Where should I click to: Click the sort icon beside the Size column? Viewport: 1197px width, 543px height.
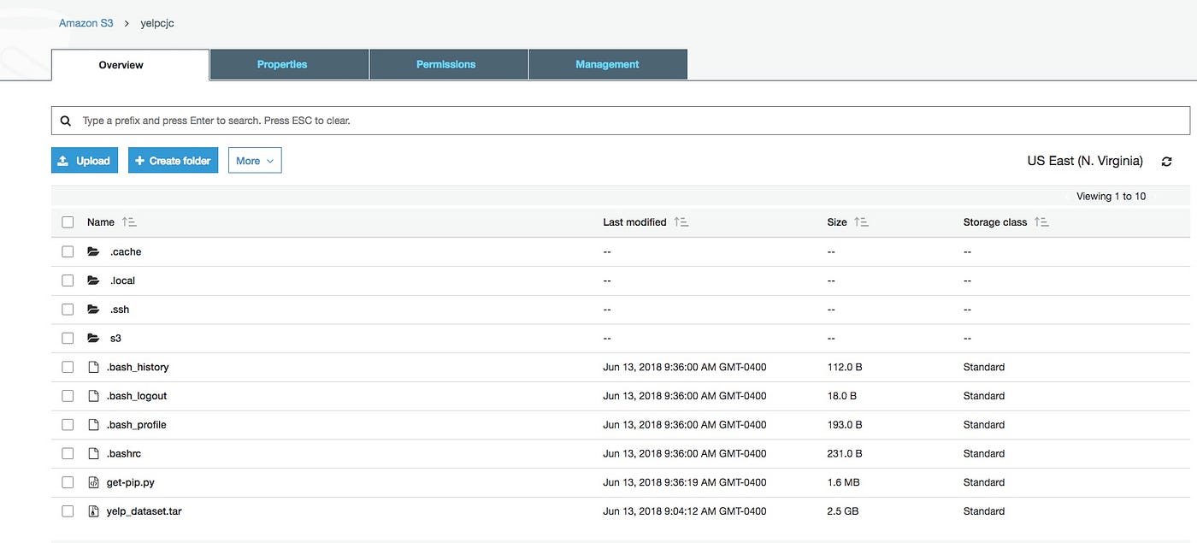(x=861, y=221)
